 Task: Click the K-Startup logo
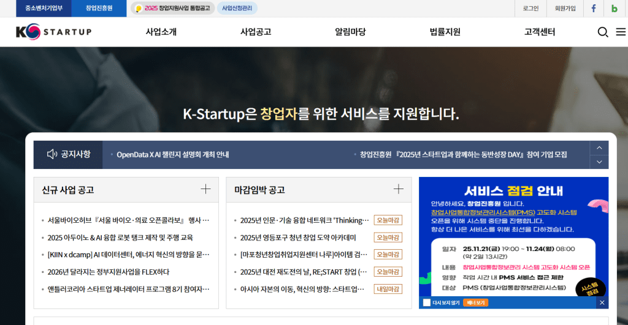(54, 32)
